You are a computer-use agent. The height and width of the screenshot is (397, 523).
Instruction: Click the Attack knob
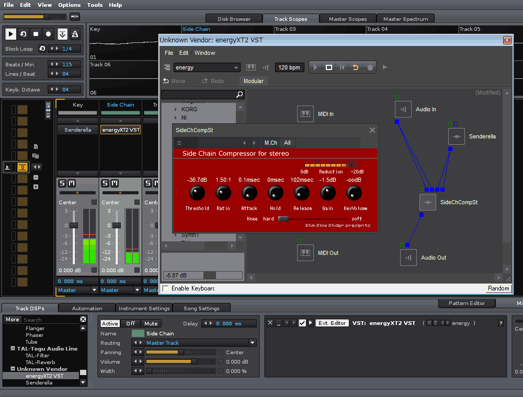(249, 193)
